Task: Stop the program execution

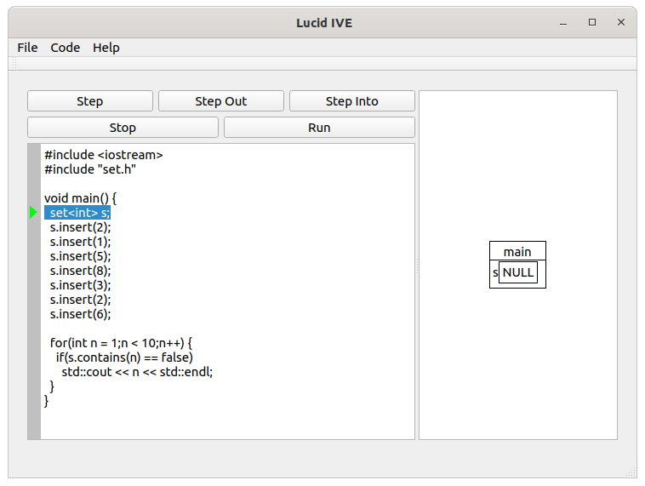Action: point(123,128)
